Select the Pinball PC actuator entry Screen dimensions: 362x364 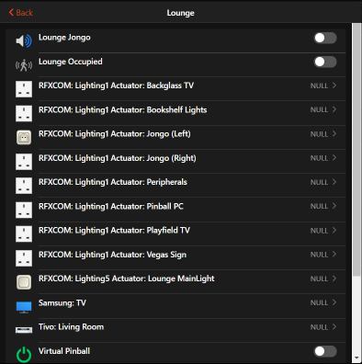click(175, 210)
